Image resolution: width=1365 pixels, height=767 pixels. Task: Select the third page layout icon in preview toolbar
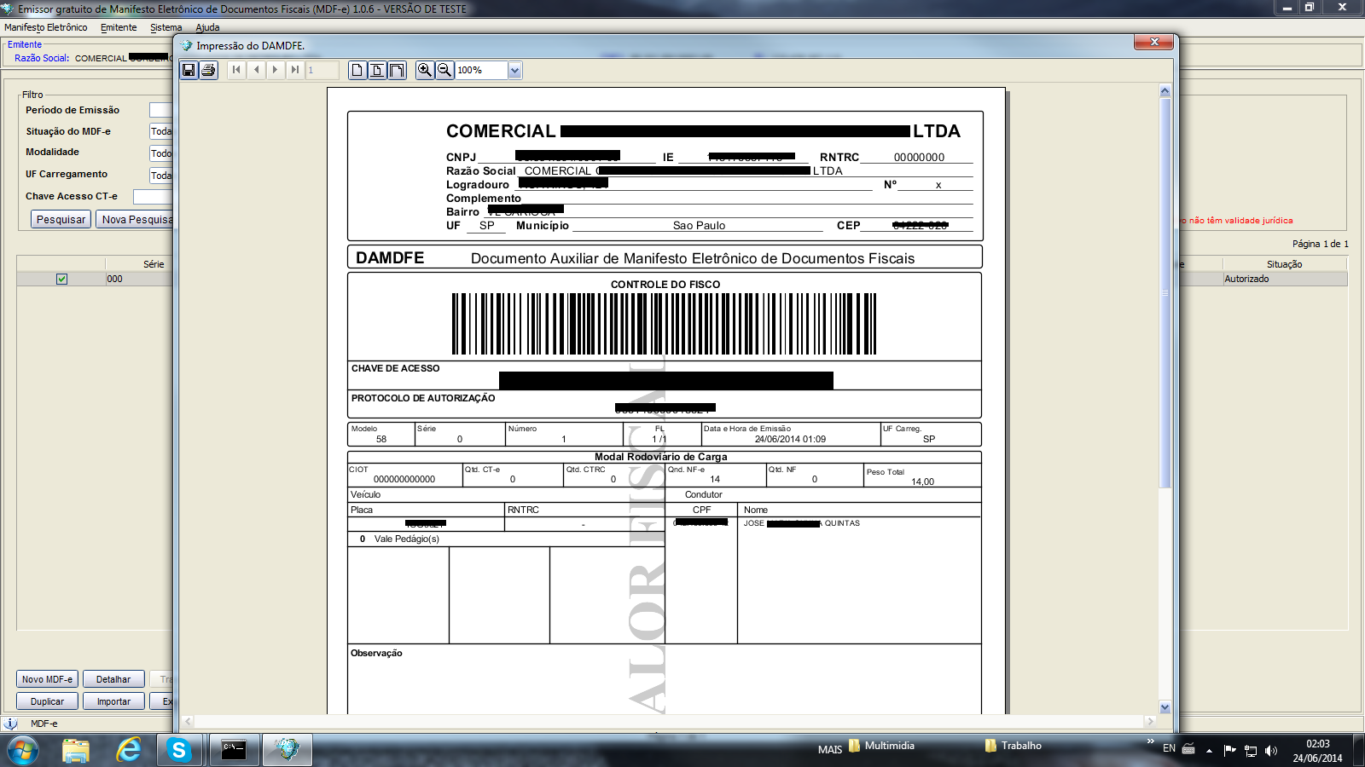pyautogui.click(x=397, y=70)
